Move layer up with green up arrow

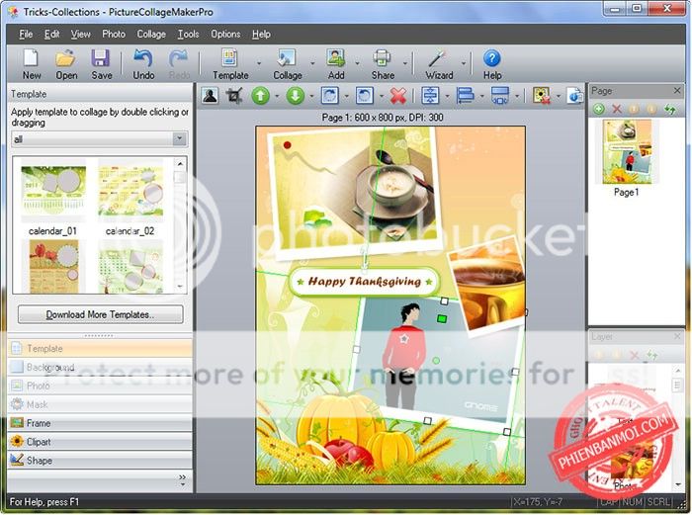tap(260, 95)
